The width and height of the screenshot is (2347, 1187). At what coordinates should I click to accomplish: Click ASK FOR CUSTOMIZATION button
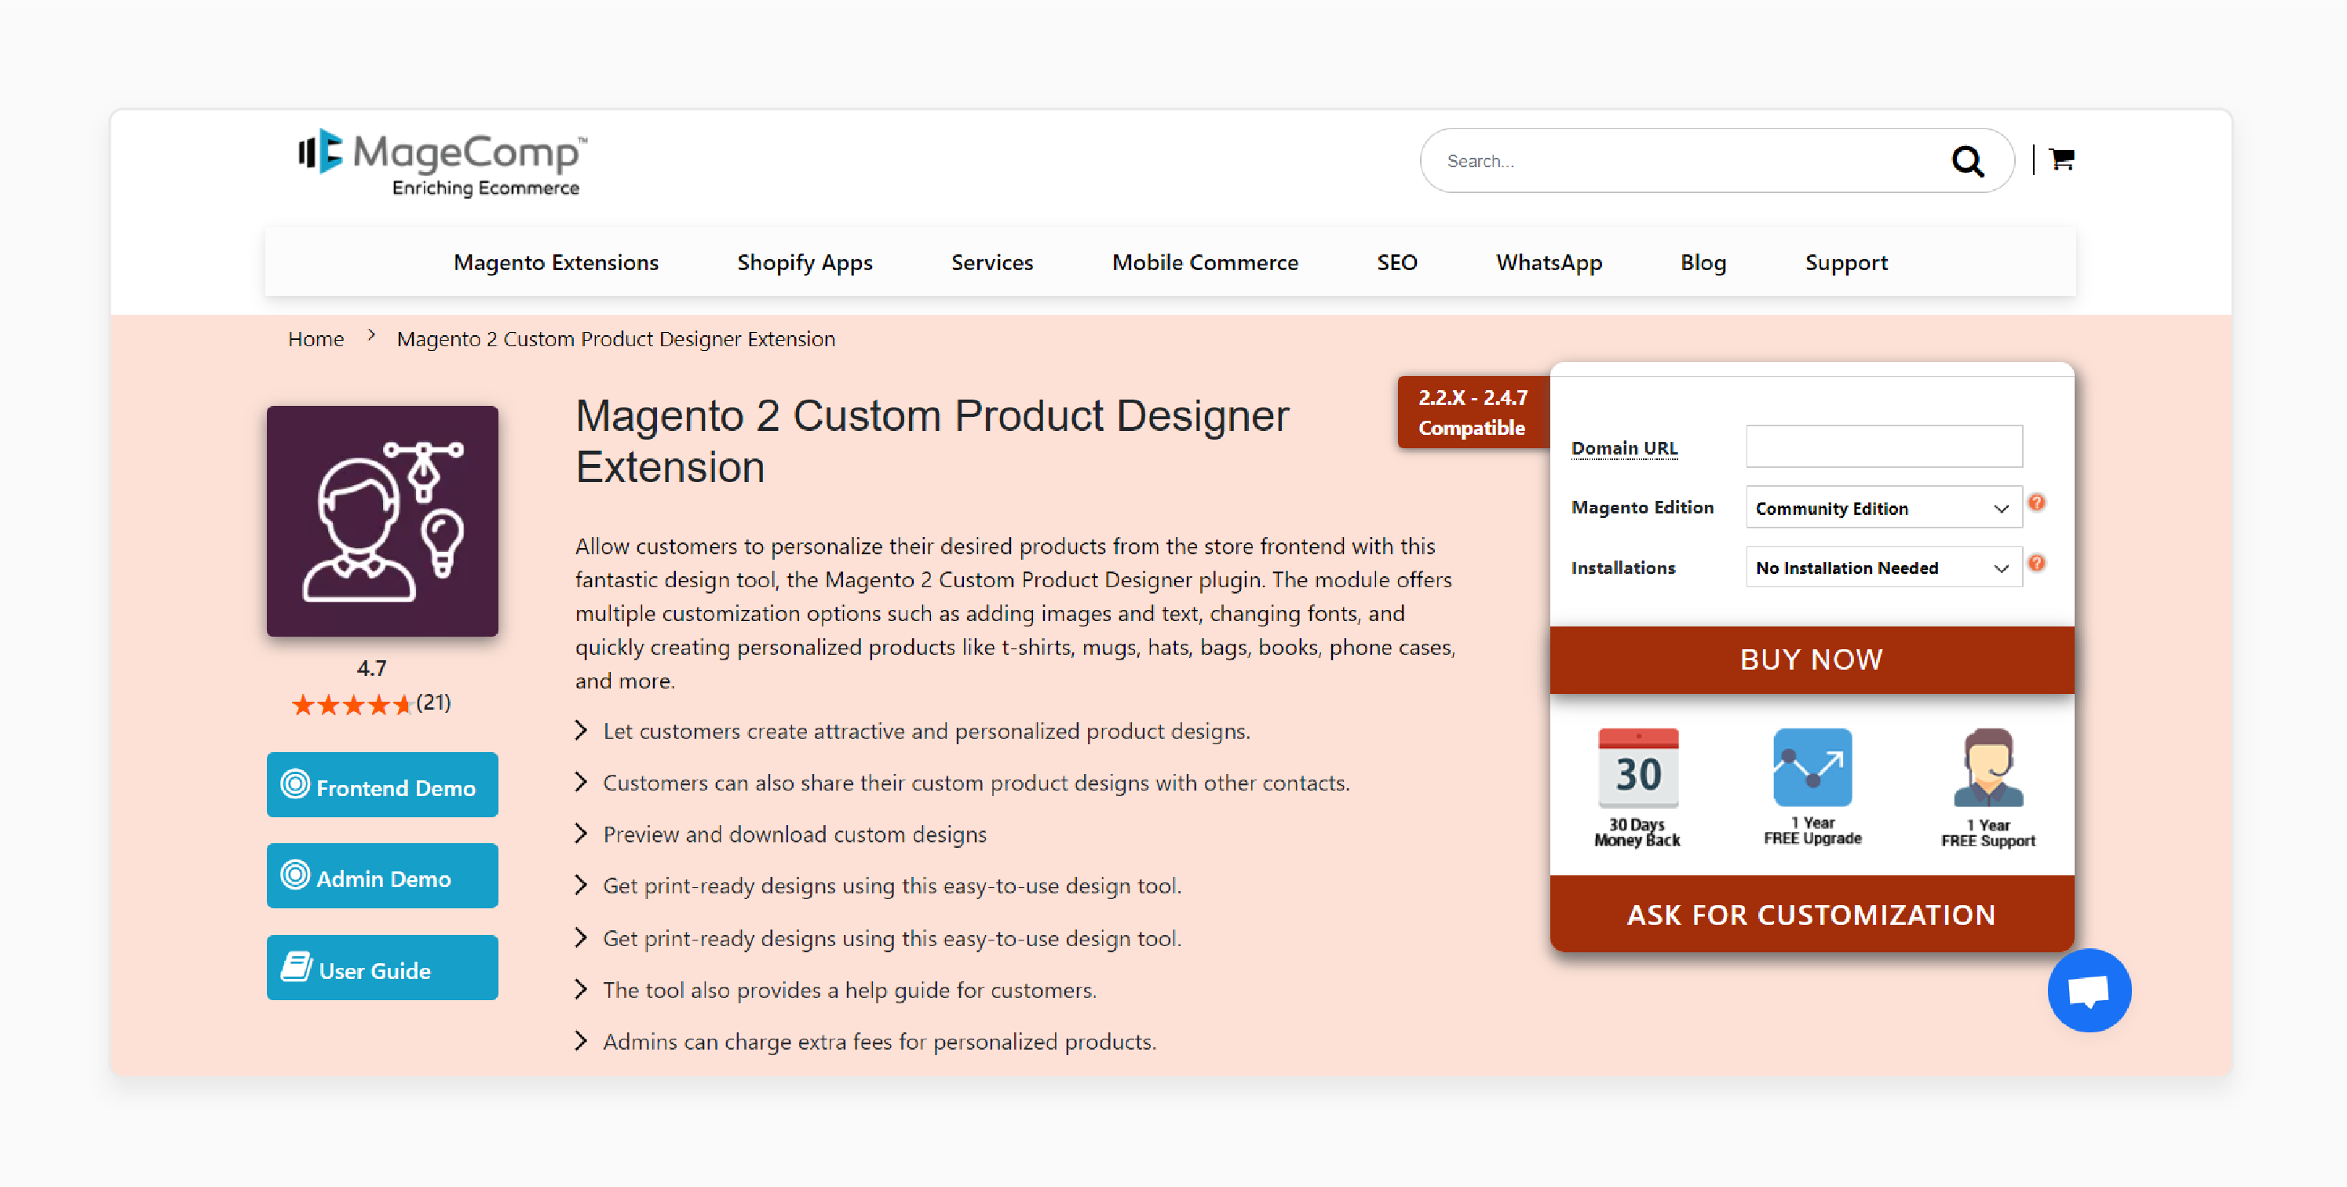[1812, 914]
